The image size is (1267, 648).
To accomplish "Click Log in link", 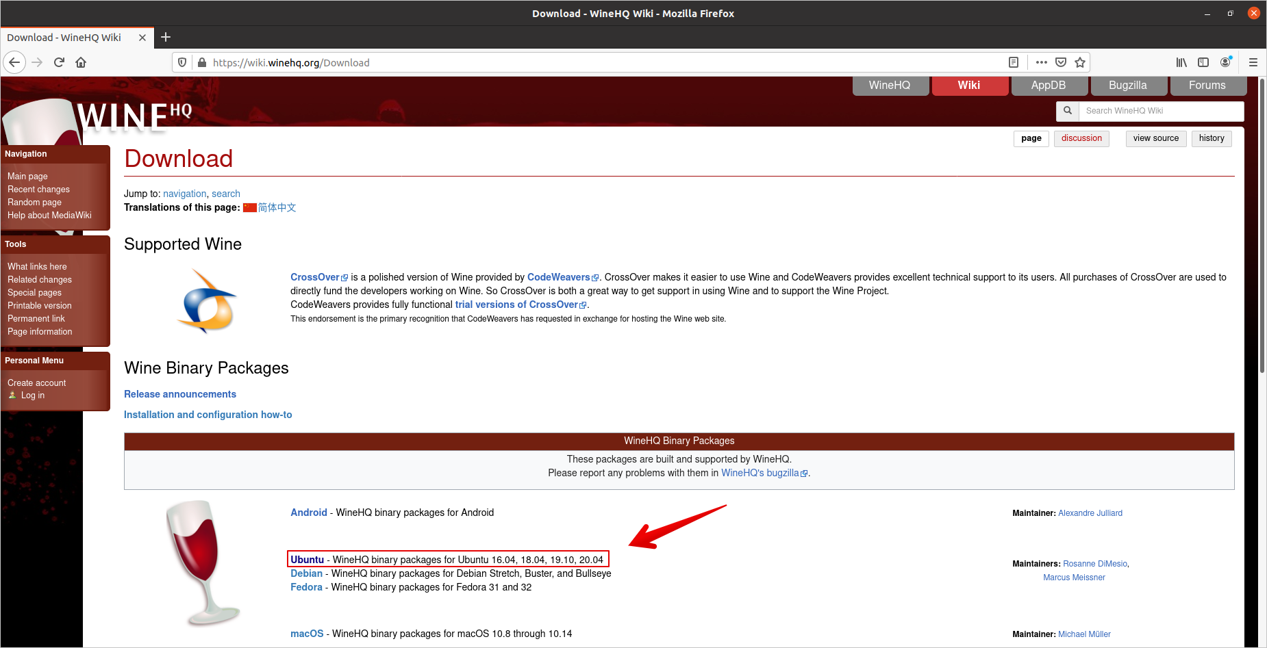I will click(x=33, y=396).
